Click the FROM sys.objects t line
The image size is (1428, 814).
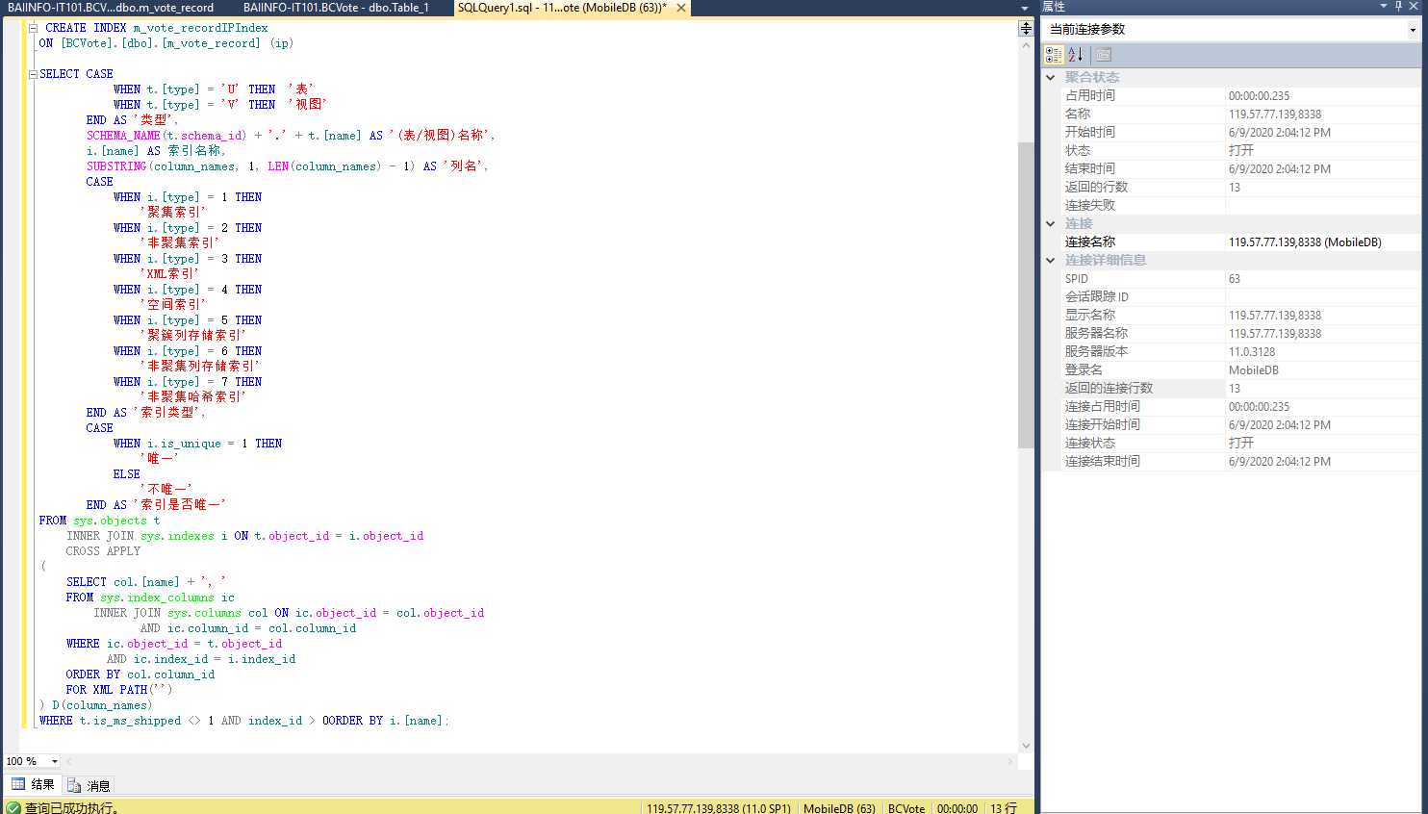point(99,521)
